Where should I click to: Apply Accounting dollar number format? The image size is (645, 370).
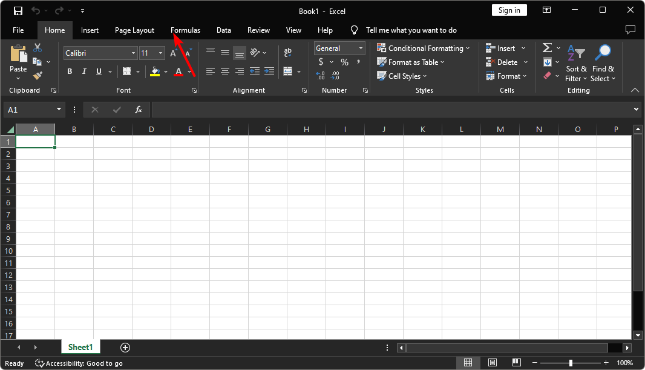(x=321, y=62)
